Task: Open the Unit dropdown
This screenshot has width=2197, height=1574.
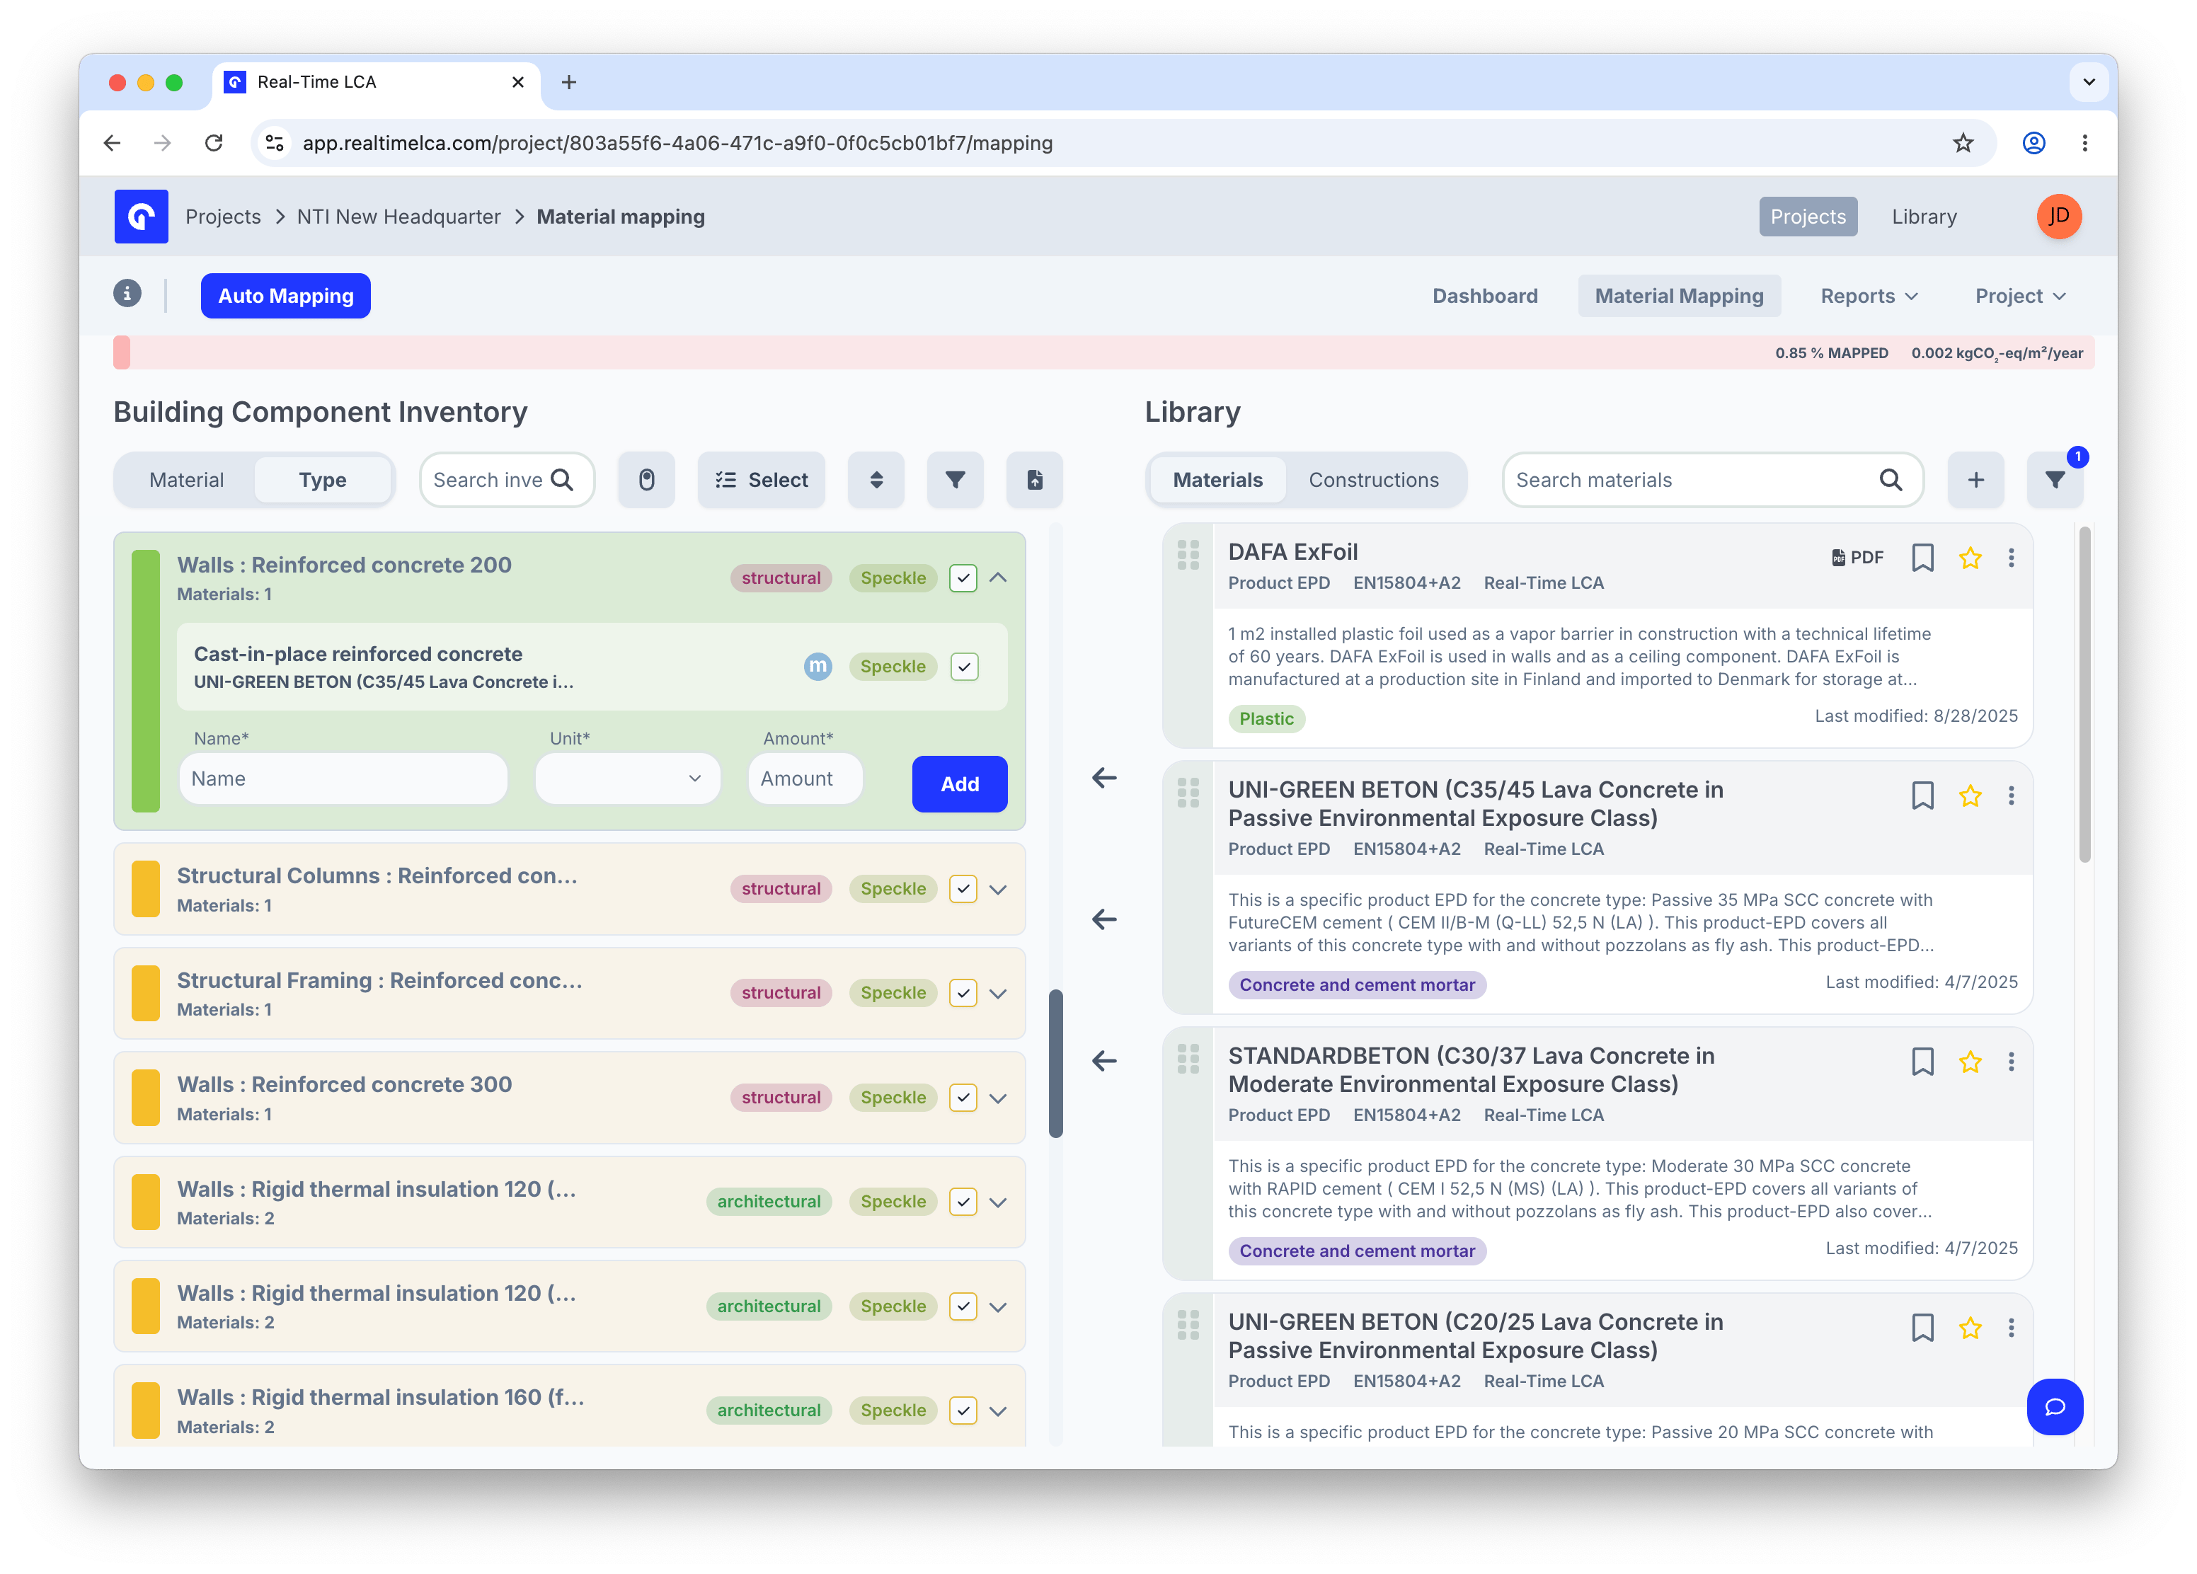Action: (628, 779)
